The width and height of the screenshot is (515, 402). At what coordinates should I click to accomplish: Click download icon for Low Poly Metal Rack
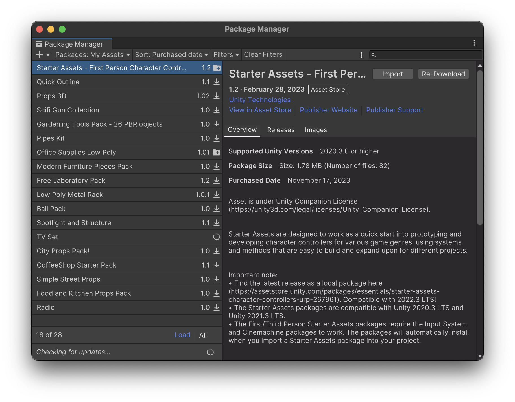[x=217, y=195]
